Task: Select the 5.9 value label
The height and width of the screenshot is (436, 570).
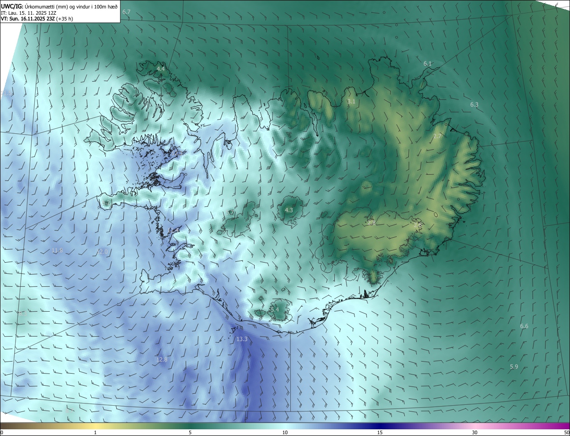Action: tap(514, 367)
